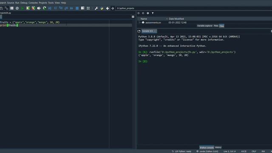This screenshot has height=153, width=272.
Task: Open the View menu
Action: coord(57,3)
